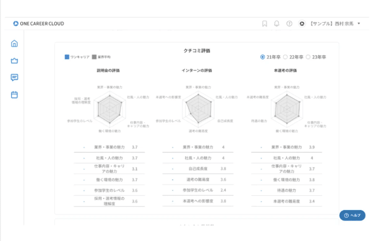Click the question mark help icon
This screenshot has height=241, width=372.
coord(289,23)
